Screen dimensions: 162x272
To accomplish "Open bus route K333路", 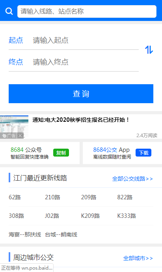I will coord(127,216).
